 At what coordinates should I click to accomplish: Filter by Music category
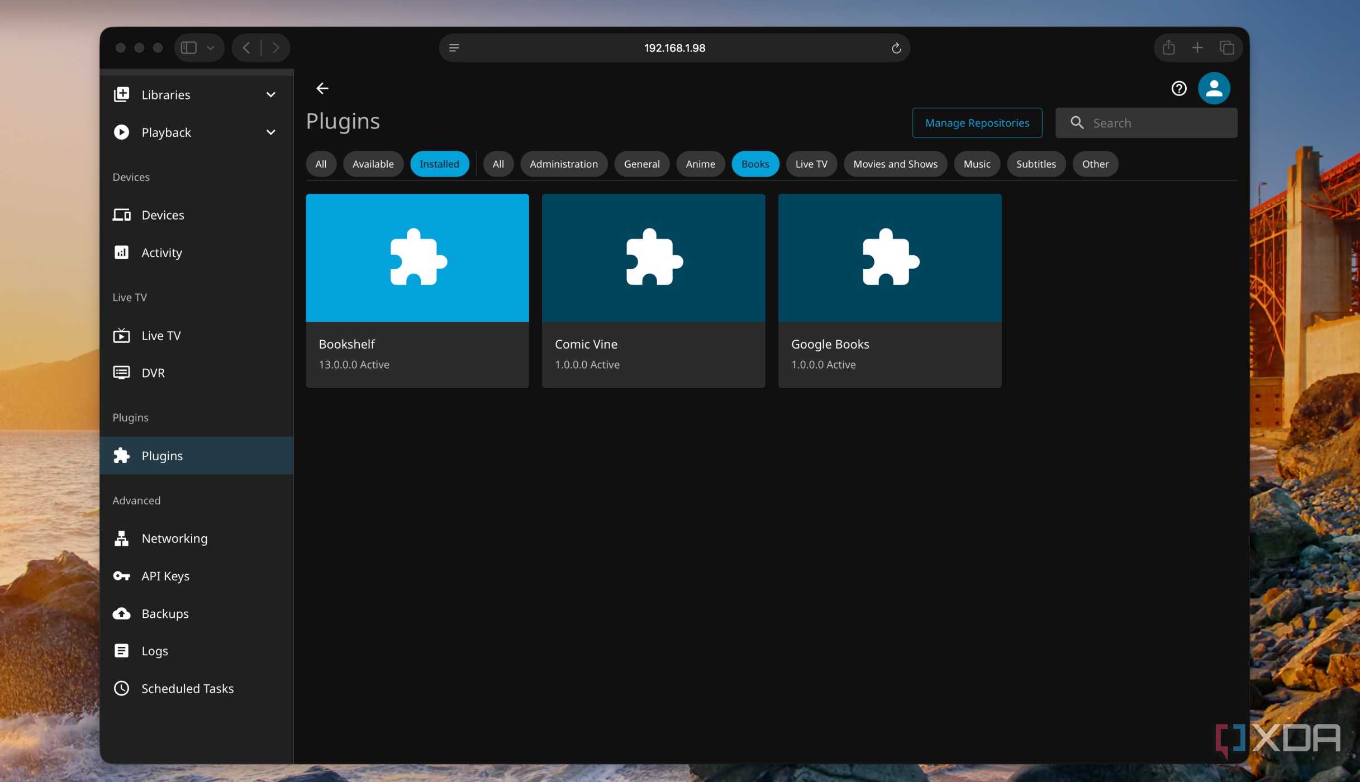(977, 164)
